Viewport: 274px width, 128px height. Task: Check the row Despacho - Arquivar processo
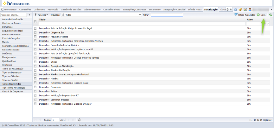(x=35, y=37)
